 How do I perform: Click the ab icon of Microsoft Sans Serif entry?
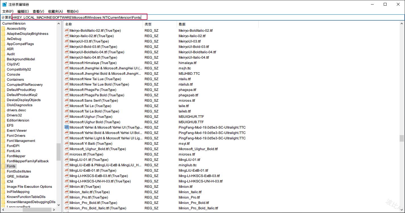point(67,100)
